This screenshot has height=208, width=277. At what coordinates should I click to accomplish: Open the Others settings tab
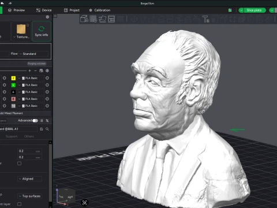(29, 136)
